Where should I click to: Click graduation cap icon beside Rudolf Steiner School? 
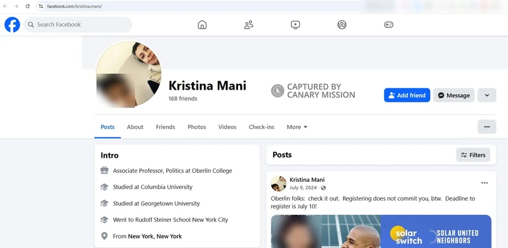coord(104,220)
